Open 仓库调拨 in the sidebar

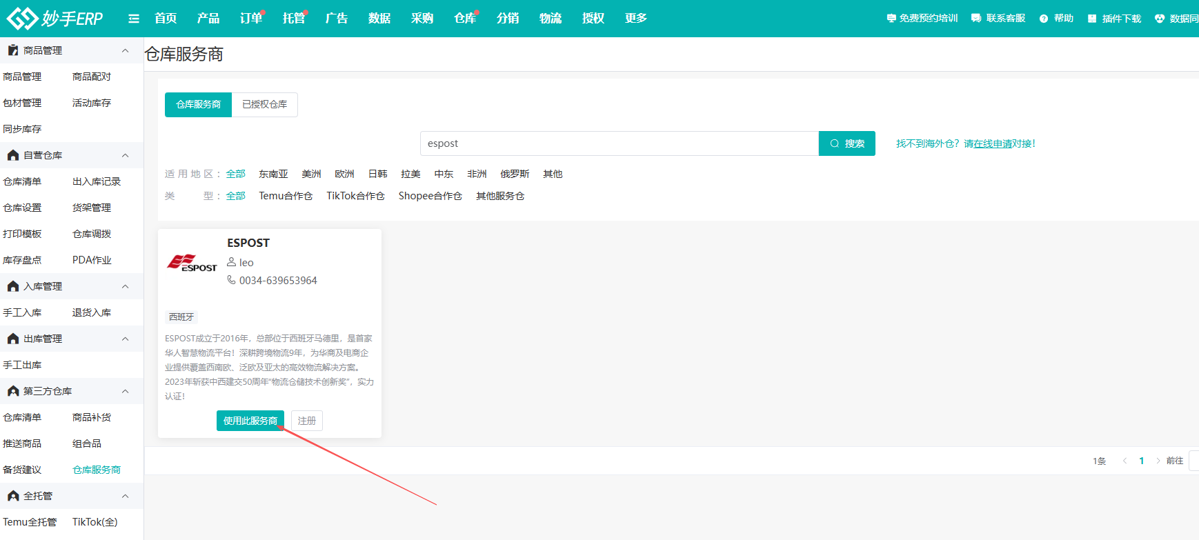[92, 234]
